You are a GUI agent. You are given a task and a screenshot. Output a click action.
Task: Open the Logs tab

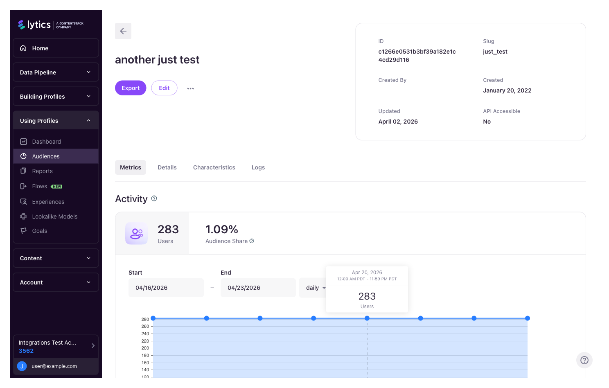(x=258, y=167)
